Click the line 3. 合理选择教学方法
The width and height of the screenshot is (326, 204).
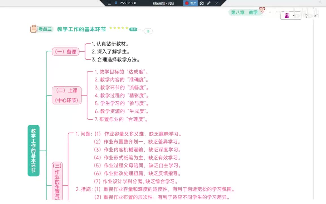[x=116, y=59]
